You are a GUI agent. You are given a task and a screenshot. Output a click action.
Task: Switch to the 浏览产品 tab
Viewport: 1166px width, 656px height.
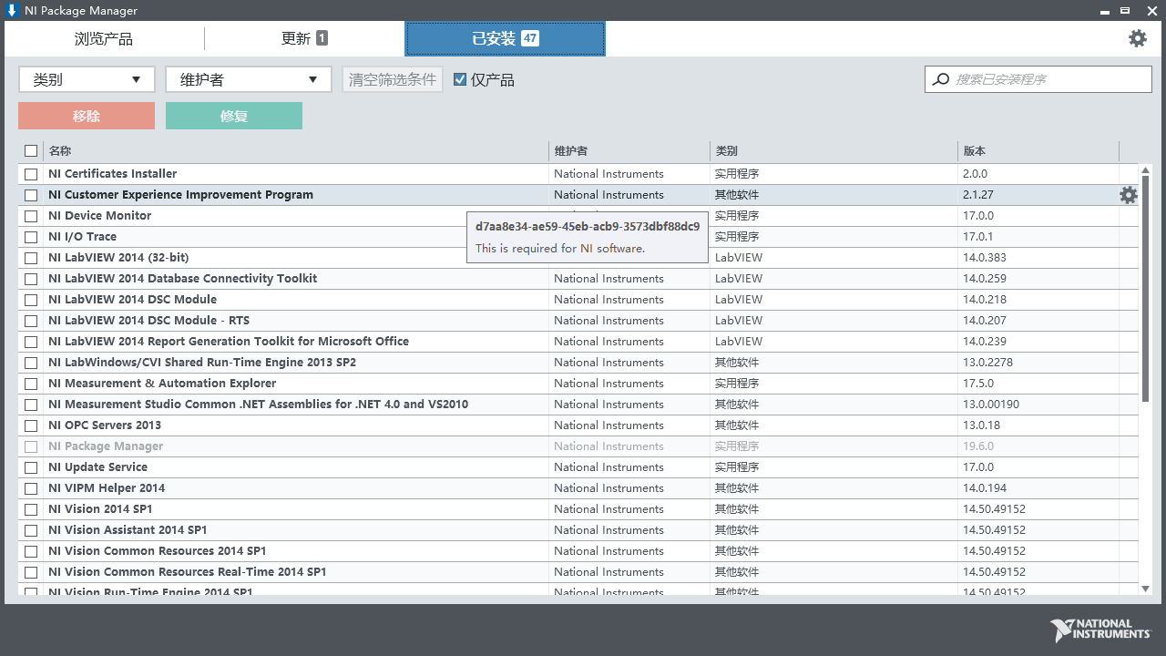point(104,38)
